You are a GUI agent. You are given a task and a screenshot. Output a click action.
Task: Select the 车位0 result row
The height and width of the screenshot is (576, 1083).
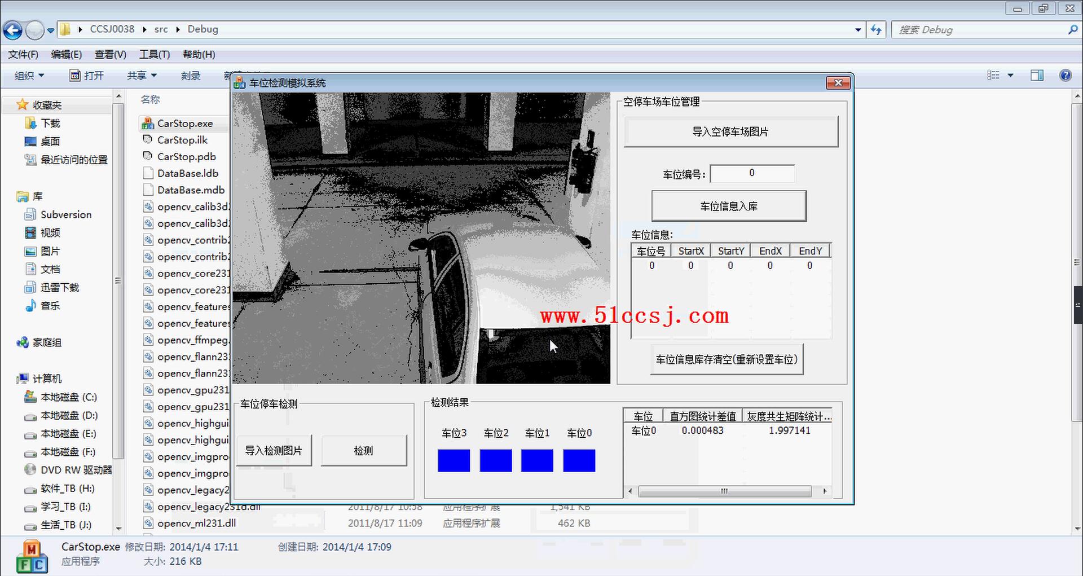click(728, 430)
